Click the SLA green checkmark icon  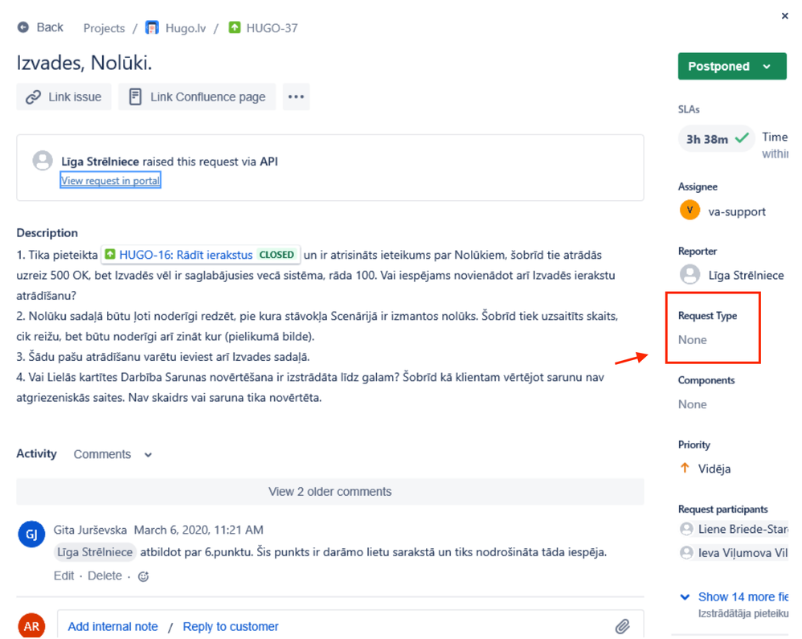click(742, 137)
